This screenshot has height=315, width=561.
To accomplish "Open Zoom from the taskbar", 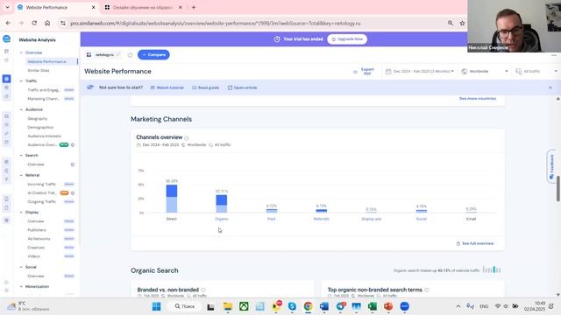I will tap(404, 306).
